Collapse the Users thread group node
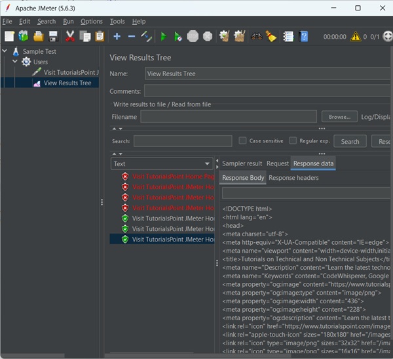The image size is (393, 359). (16, 62)
